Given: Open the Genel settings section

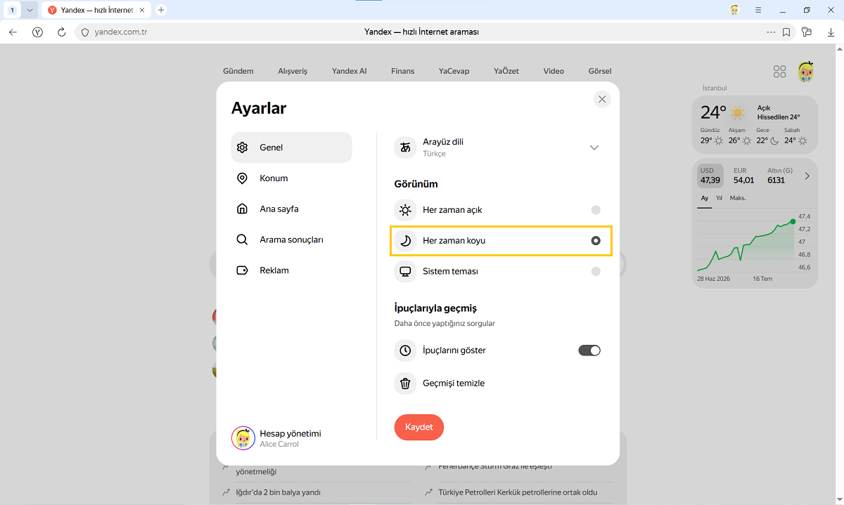Looking at the screenshot, I should pos(291,147).
